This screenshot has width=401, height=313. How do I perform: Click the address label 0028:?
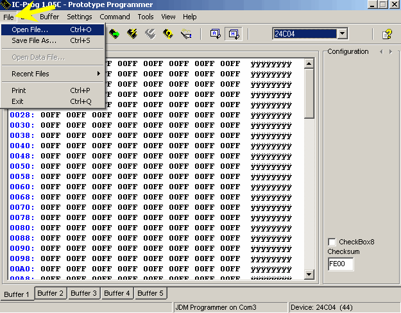tap(22, 115)
